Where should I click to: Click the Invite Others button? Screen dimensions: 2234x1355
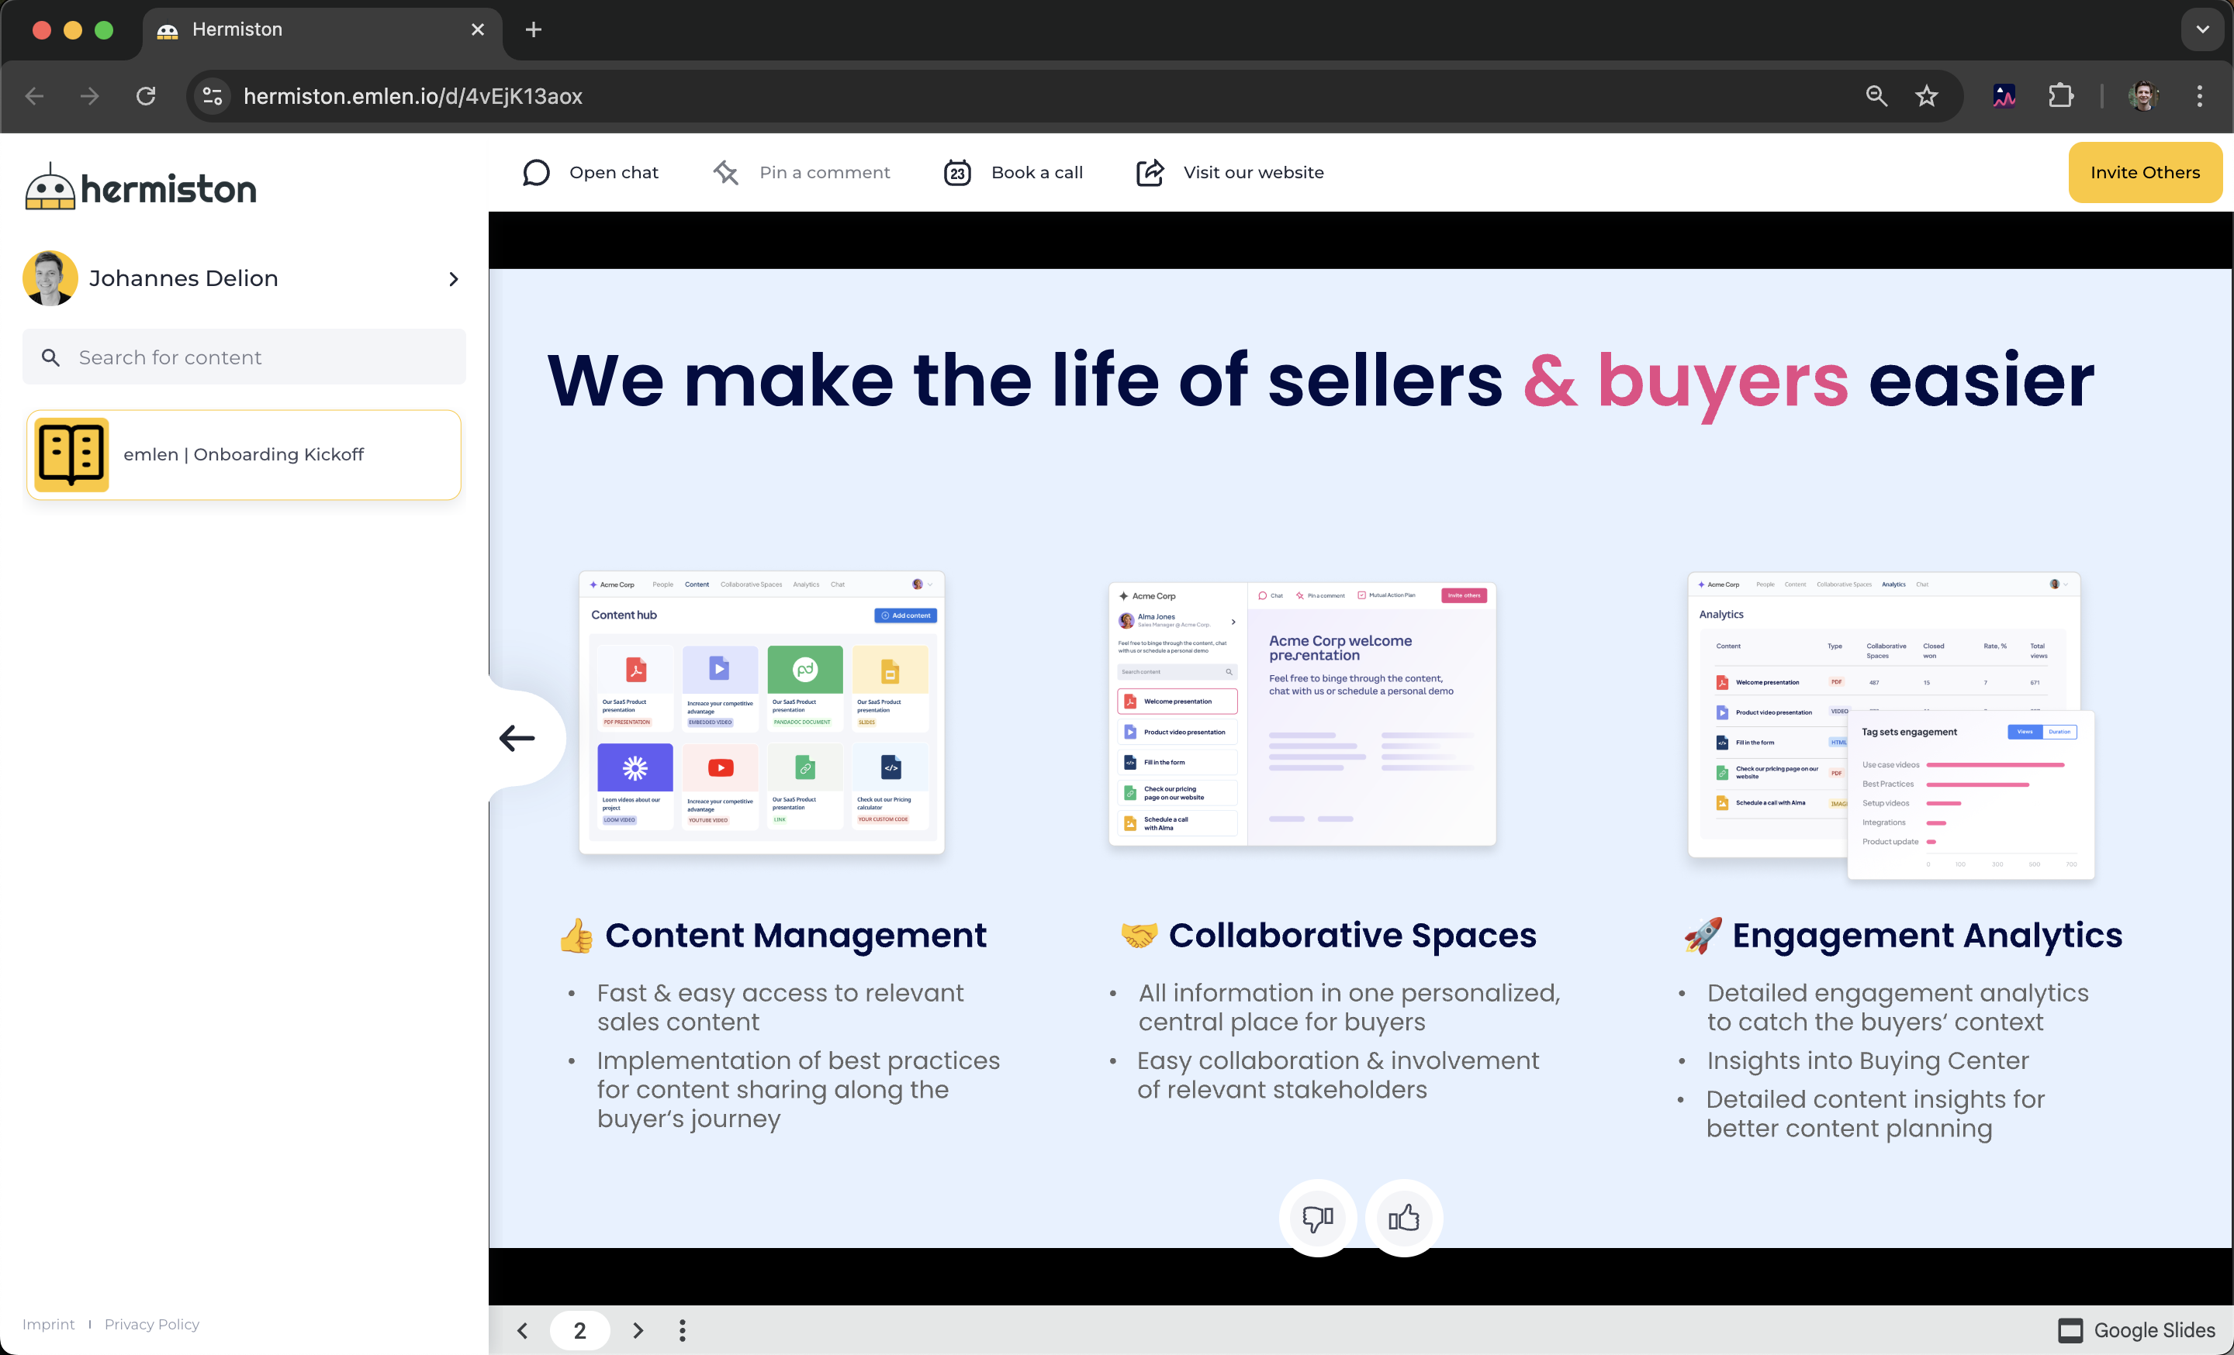point(2144,172)
